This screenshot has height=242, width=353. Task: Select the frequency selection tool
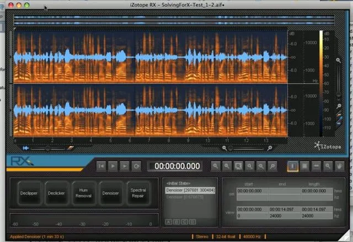click(x=316, y=166)
